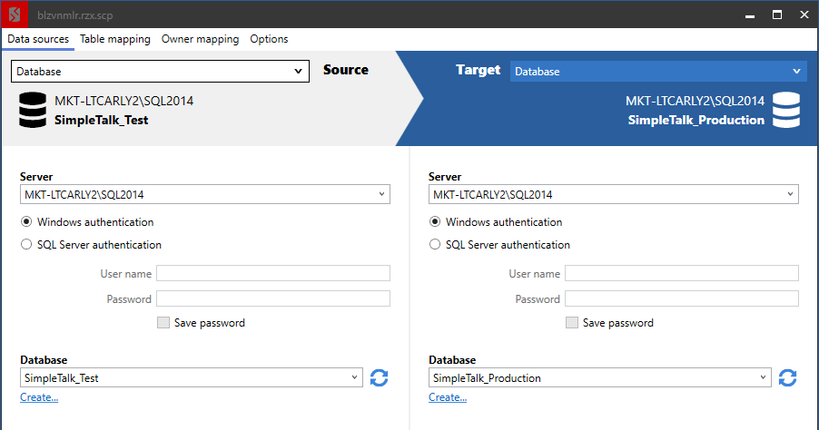Refresh the target database list
The height and width of the screenshot is (430, 819).
(x=787, y=377)
